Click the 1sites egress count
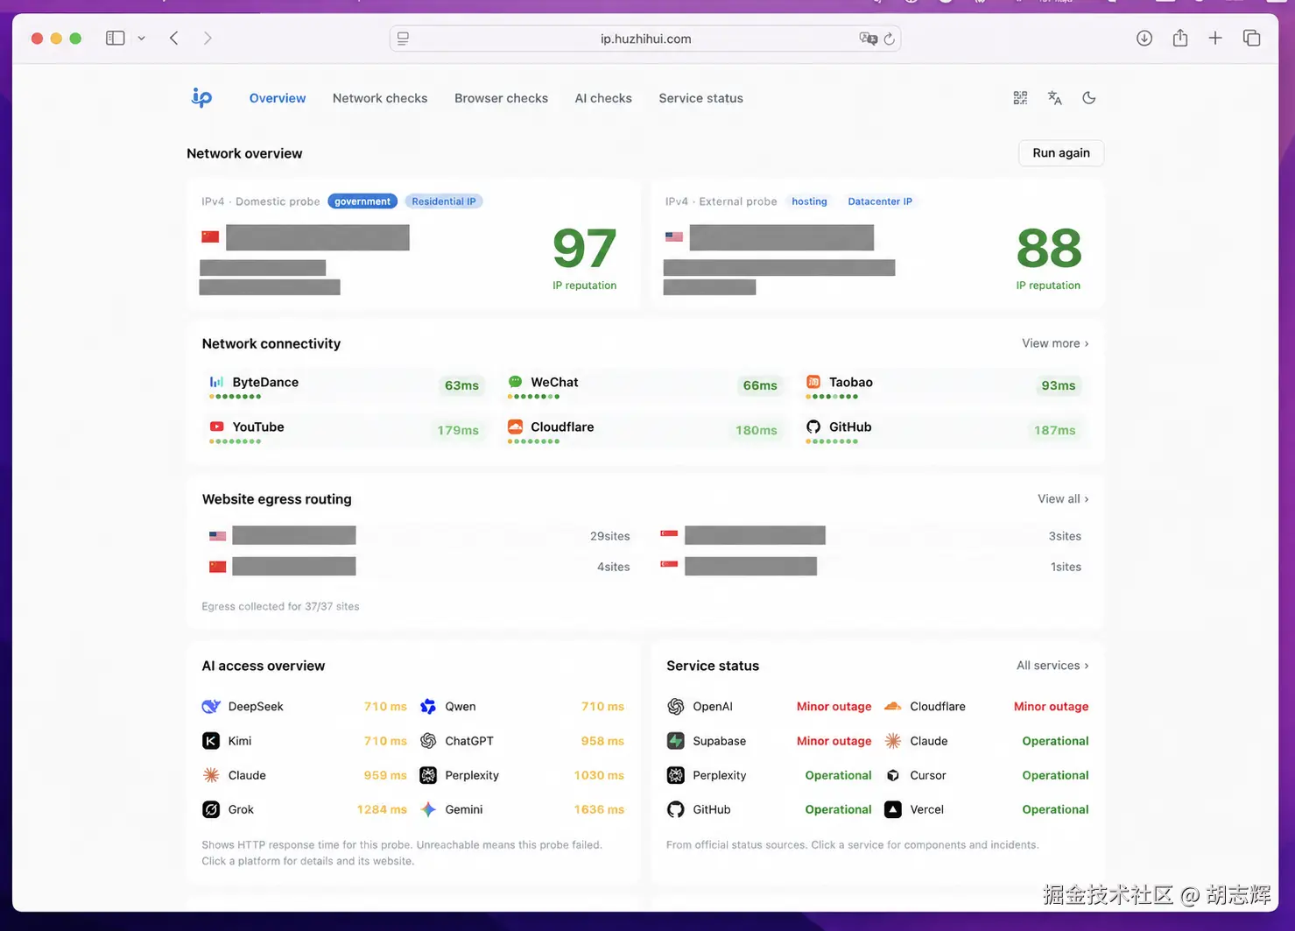Image resolution: width=1295 pixels, height=931 pixels. click(1066, 567)
